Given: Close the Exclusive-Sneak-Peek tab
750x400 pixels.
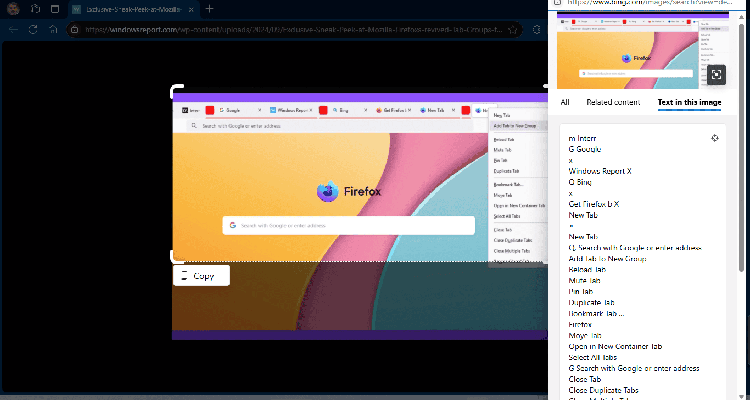Looking at the screenshot, I should point(192,9).
